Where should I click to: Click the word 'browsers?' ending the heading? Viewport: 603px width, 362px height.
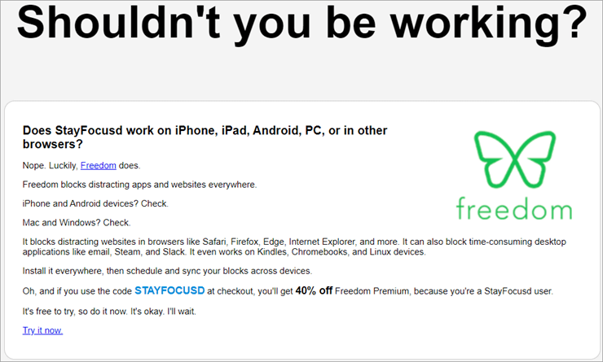tap(53, 144)
